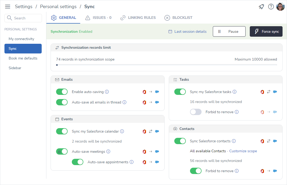The image size is (287, 185).
Task: Click info icon beside Auto-save appointments
Action: coord(132,162)
